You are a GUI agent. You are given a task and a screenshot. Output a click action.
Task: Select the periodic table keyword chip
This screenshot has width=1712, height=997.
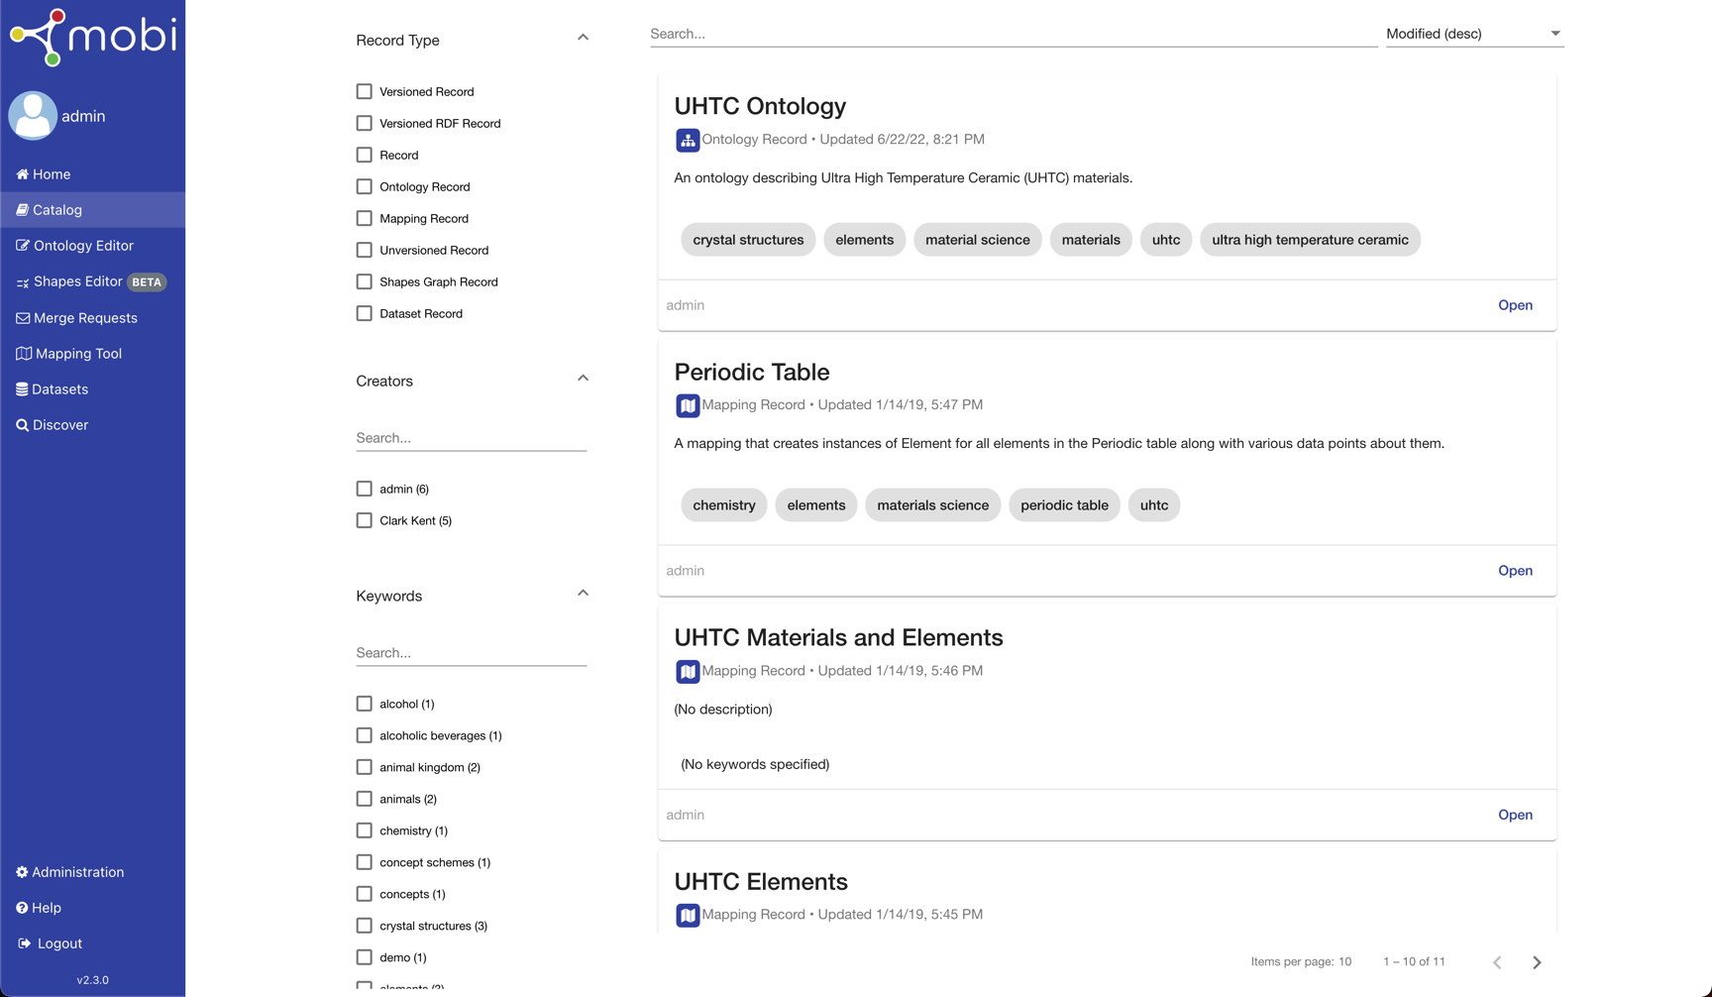[x=1064, y=504]
